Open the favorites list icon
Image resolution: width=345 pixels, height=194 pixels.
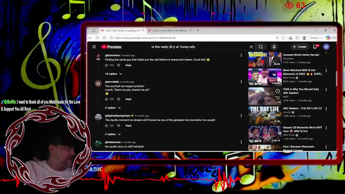tap(297, 38)
